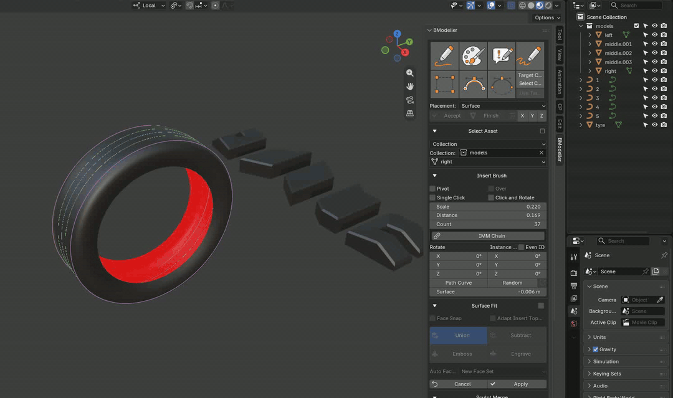Collapse the Insert Brush section

434,176
